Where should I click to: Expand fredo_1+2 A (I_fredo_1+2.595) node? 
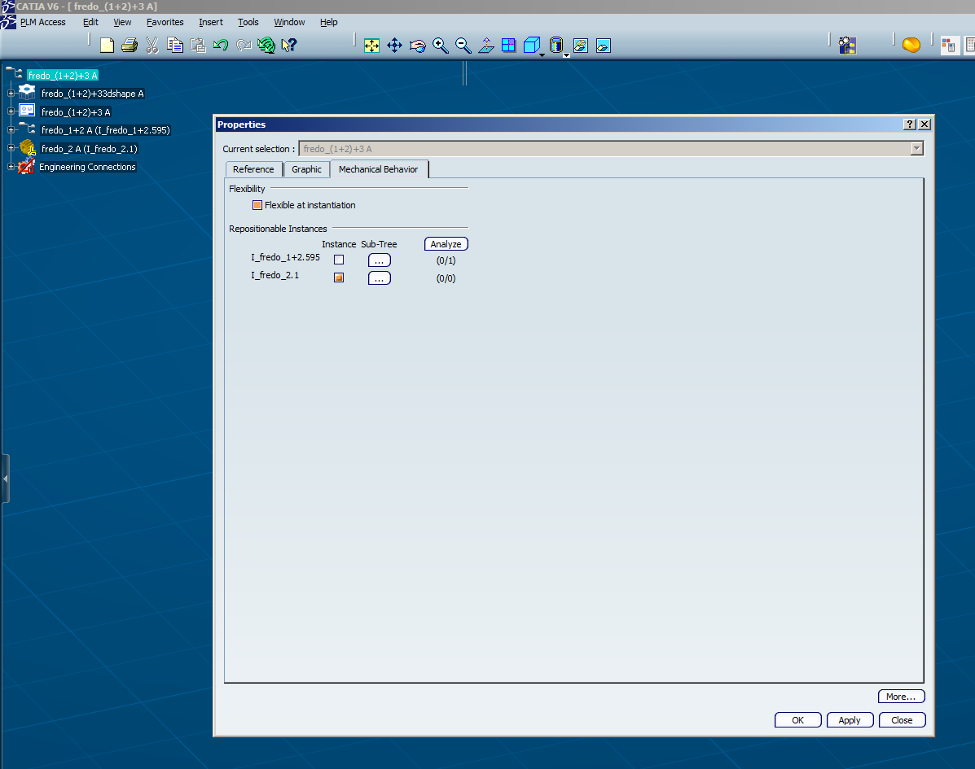pos(11,130)
